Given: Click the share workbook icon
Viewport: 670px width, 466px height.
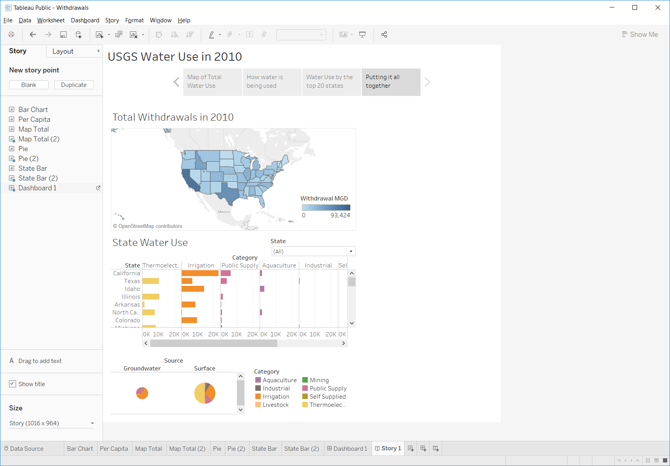Looking at the screenshot, I should click(x=384, y=34).
